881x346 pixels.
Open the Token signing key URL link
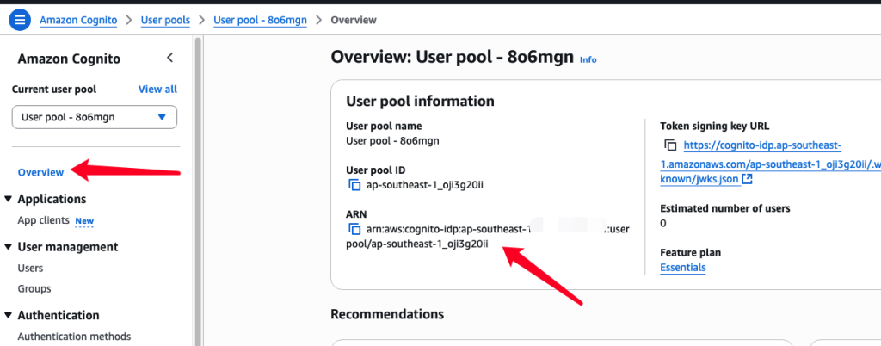(770, 163)
